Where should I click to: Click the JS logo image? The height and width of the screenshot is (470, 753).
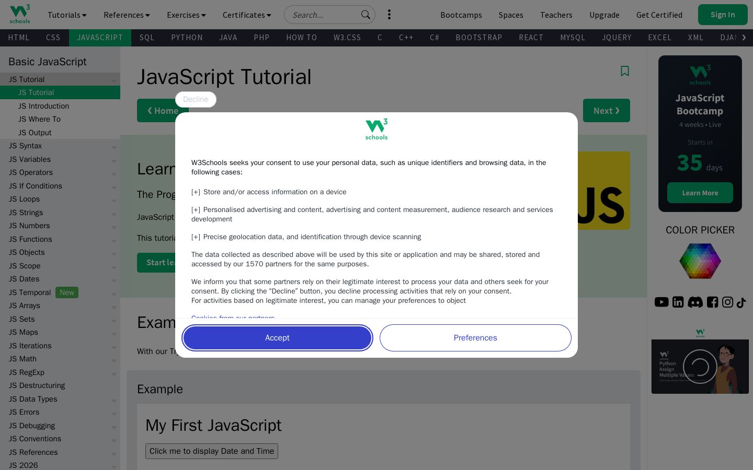(604, 191)
